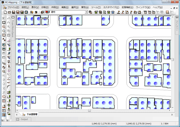Open the ツール(T) menu
The height and width of the screenshot is (127, 180).
[x=96, y=7]
